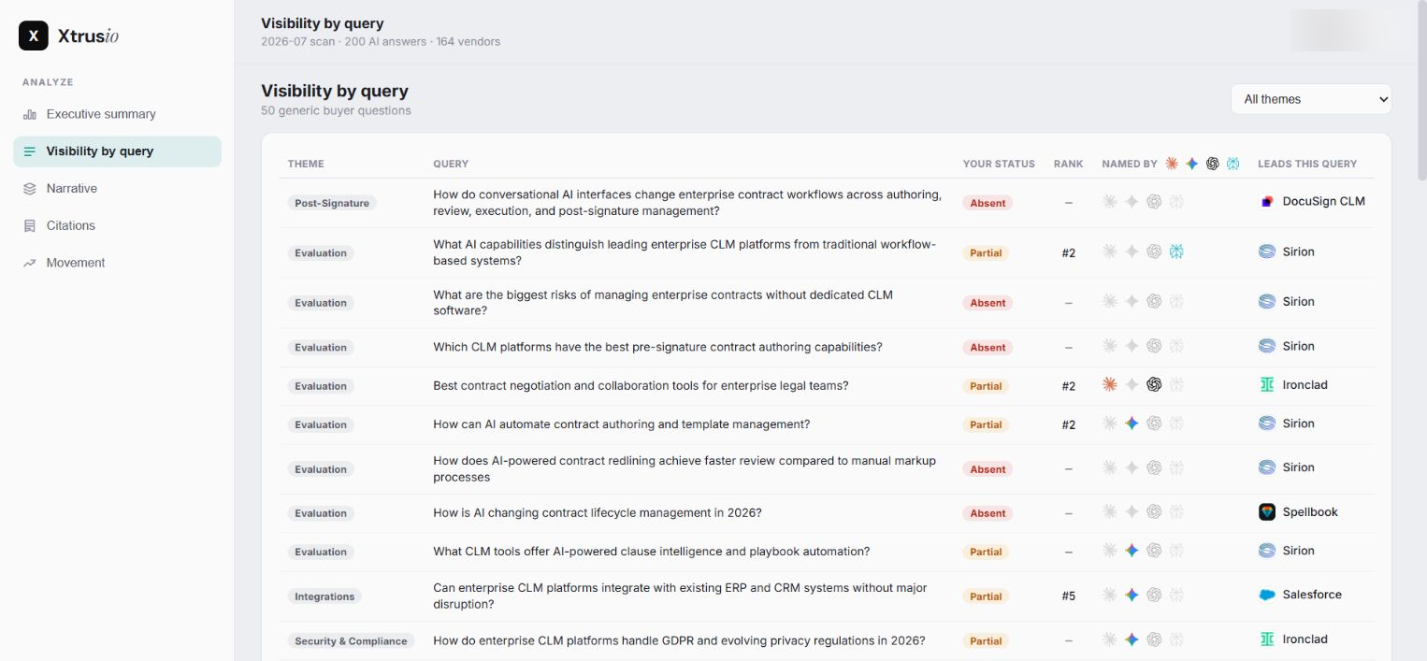Open the AI-powered contract redlining query
This screenshot has width=1427, height=661.
(x=685, y=469)
